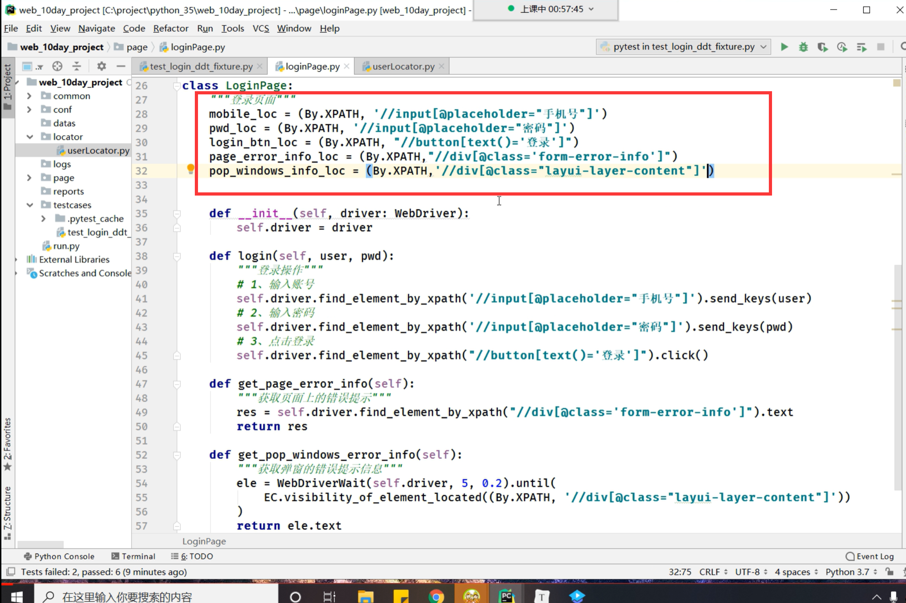Switch to the userLocator.py tab

click(403, 66)
